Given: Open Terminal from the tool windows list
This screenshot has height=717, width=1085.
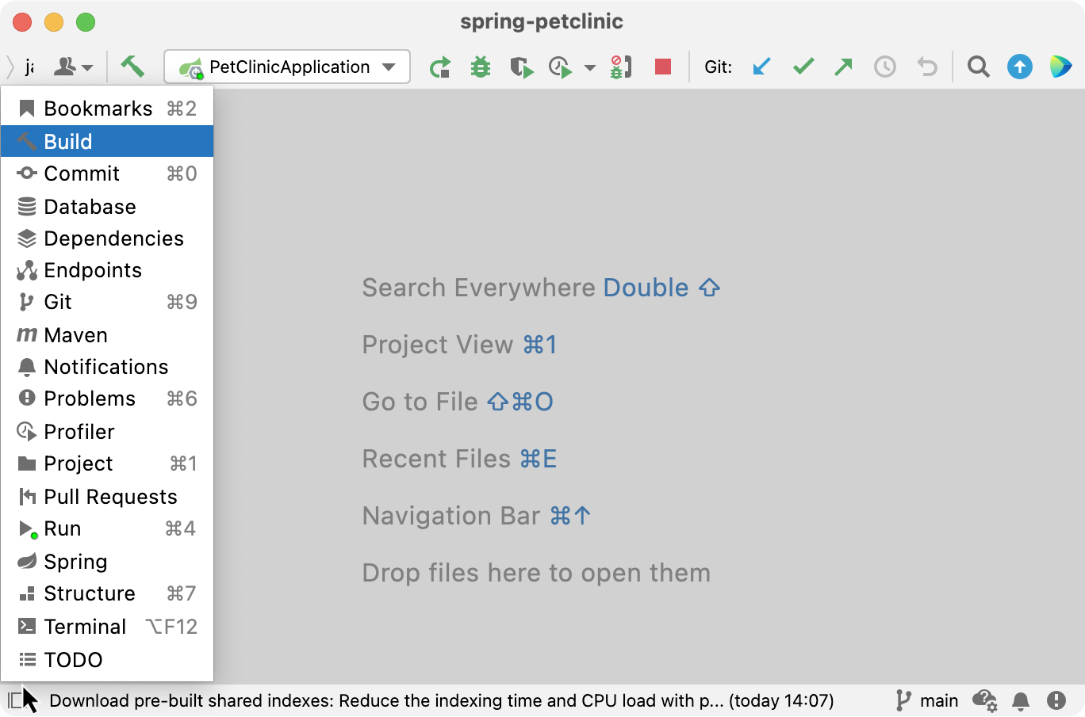Looking at the screenshot, I should point(107,626).
